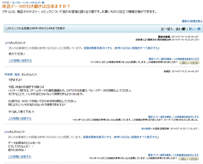The image size is (203, 164).
Task: Show all unhelpful posts in first comment
Action: [x=136, y=48]
